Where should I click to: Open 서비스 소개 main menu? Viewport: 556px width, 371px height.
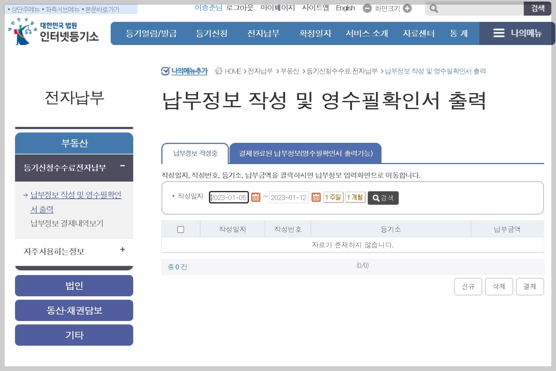click(x=367, y=33)
